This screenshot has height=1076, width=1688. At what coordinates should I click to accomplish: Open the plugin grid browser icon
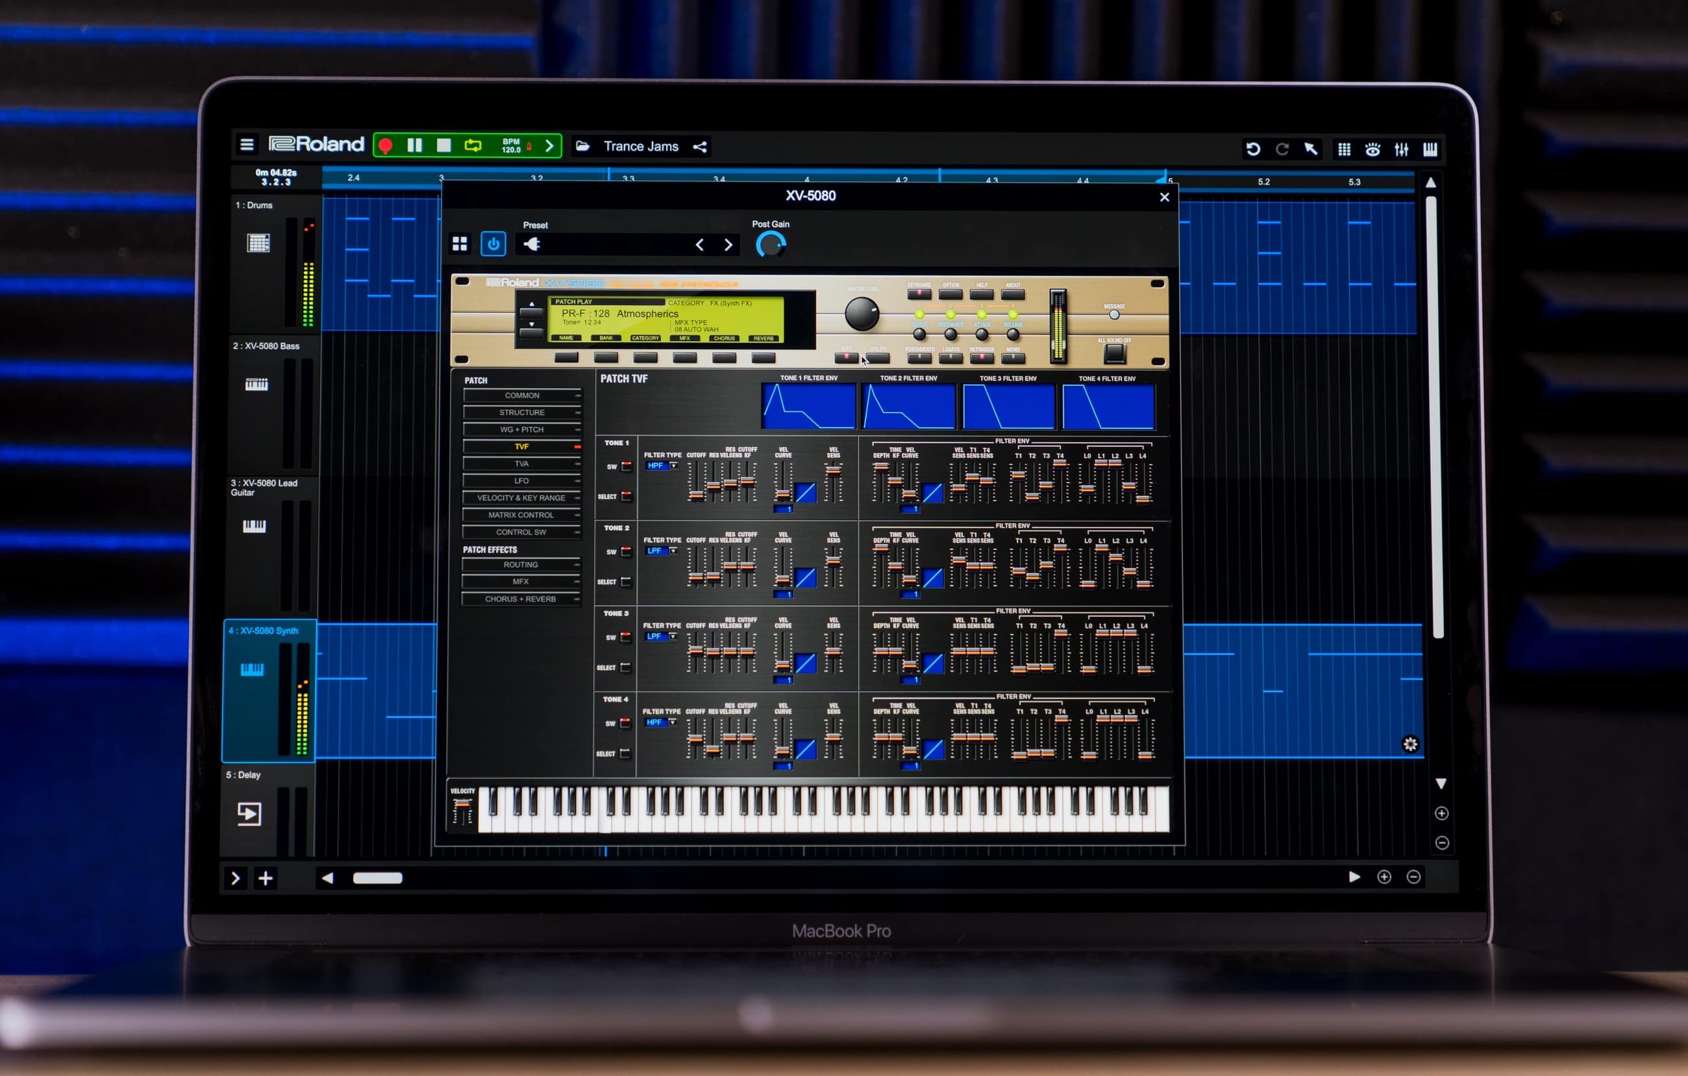(460, 243)
